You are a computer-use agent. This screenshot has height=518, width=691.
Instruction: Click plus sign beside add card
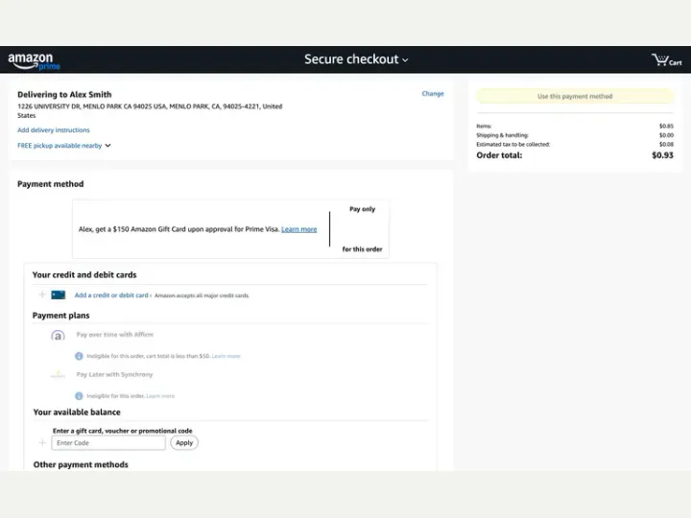[42, 294]
